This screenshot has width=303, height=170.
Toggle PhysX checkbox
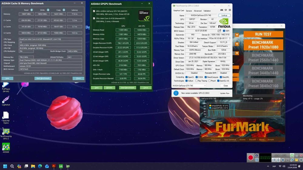coord(209,81)
